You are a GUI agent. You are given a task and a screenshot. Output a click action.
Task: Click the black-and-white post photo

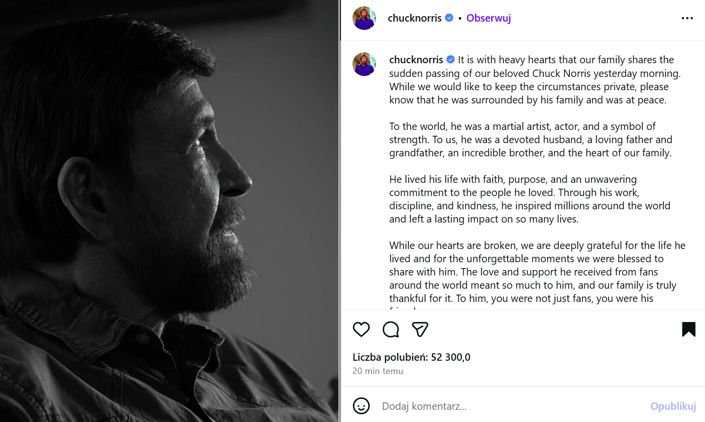click(170, 211)
